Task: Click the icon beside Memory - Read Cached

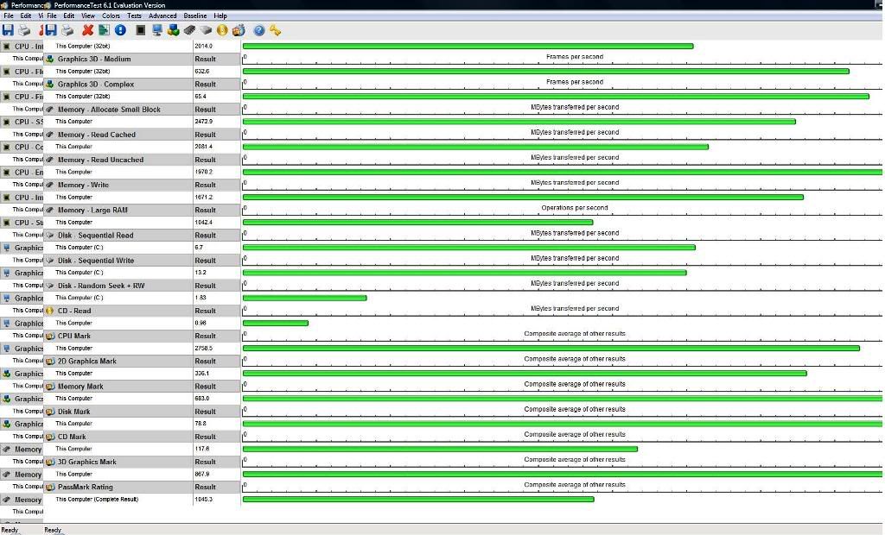Action: coord(50,134)
